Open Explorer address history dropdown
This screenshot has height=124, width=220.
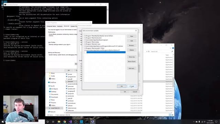[147, 51]
